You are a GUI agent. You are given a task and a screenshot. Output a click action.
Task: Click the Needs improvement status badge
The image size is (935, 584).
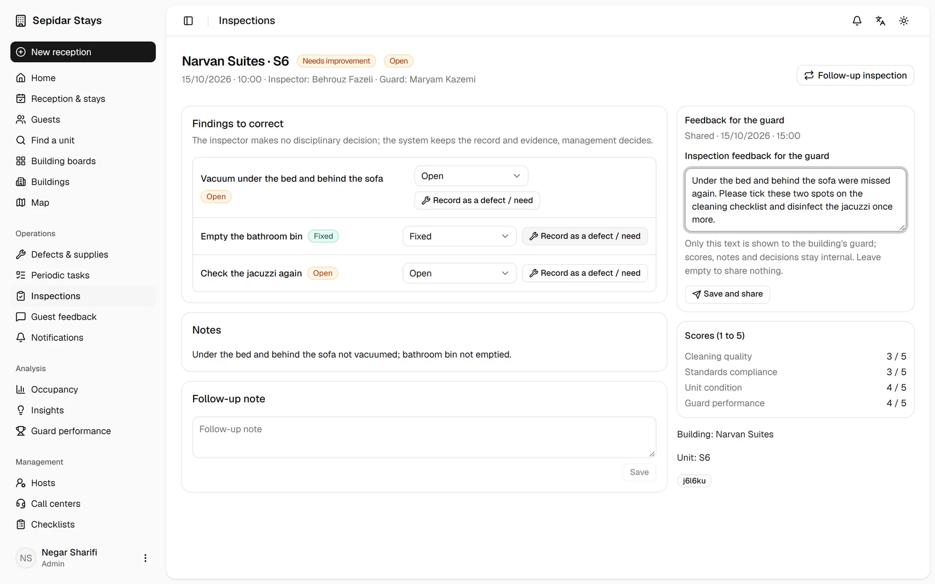click(336, 61)
